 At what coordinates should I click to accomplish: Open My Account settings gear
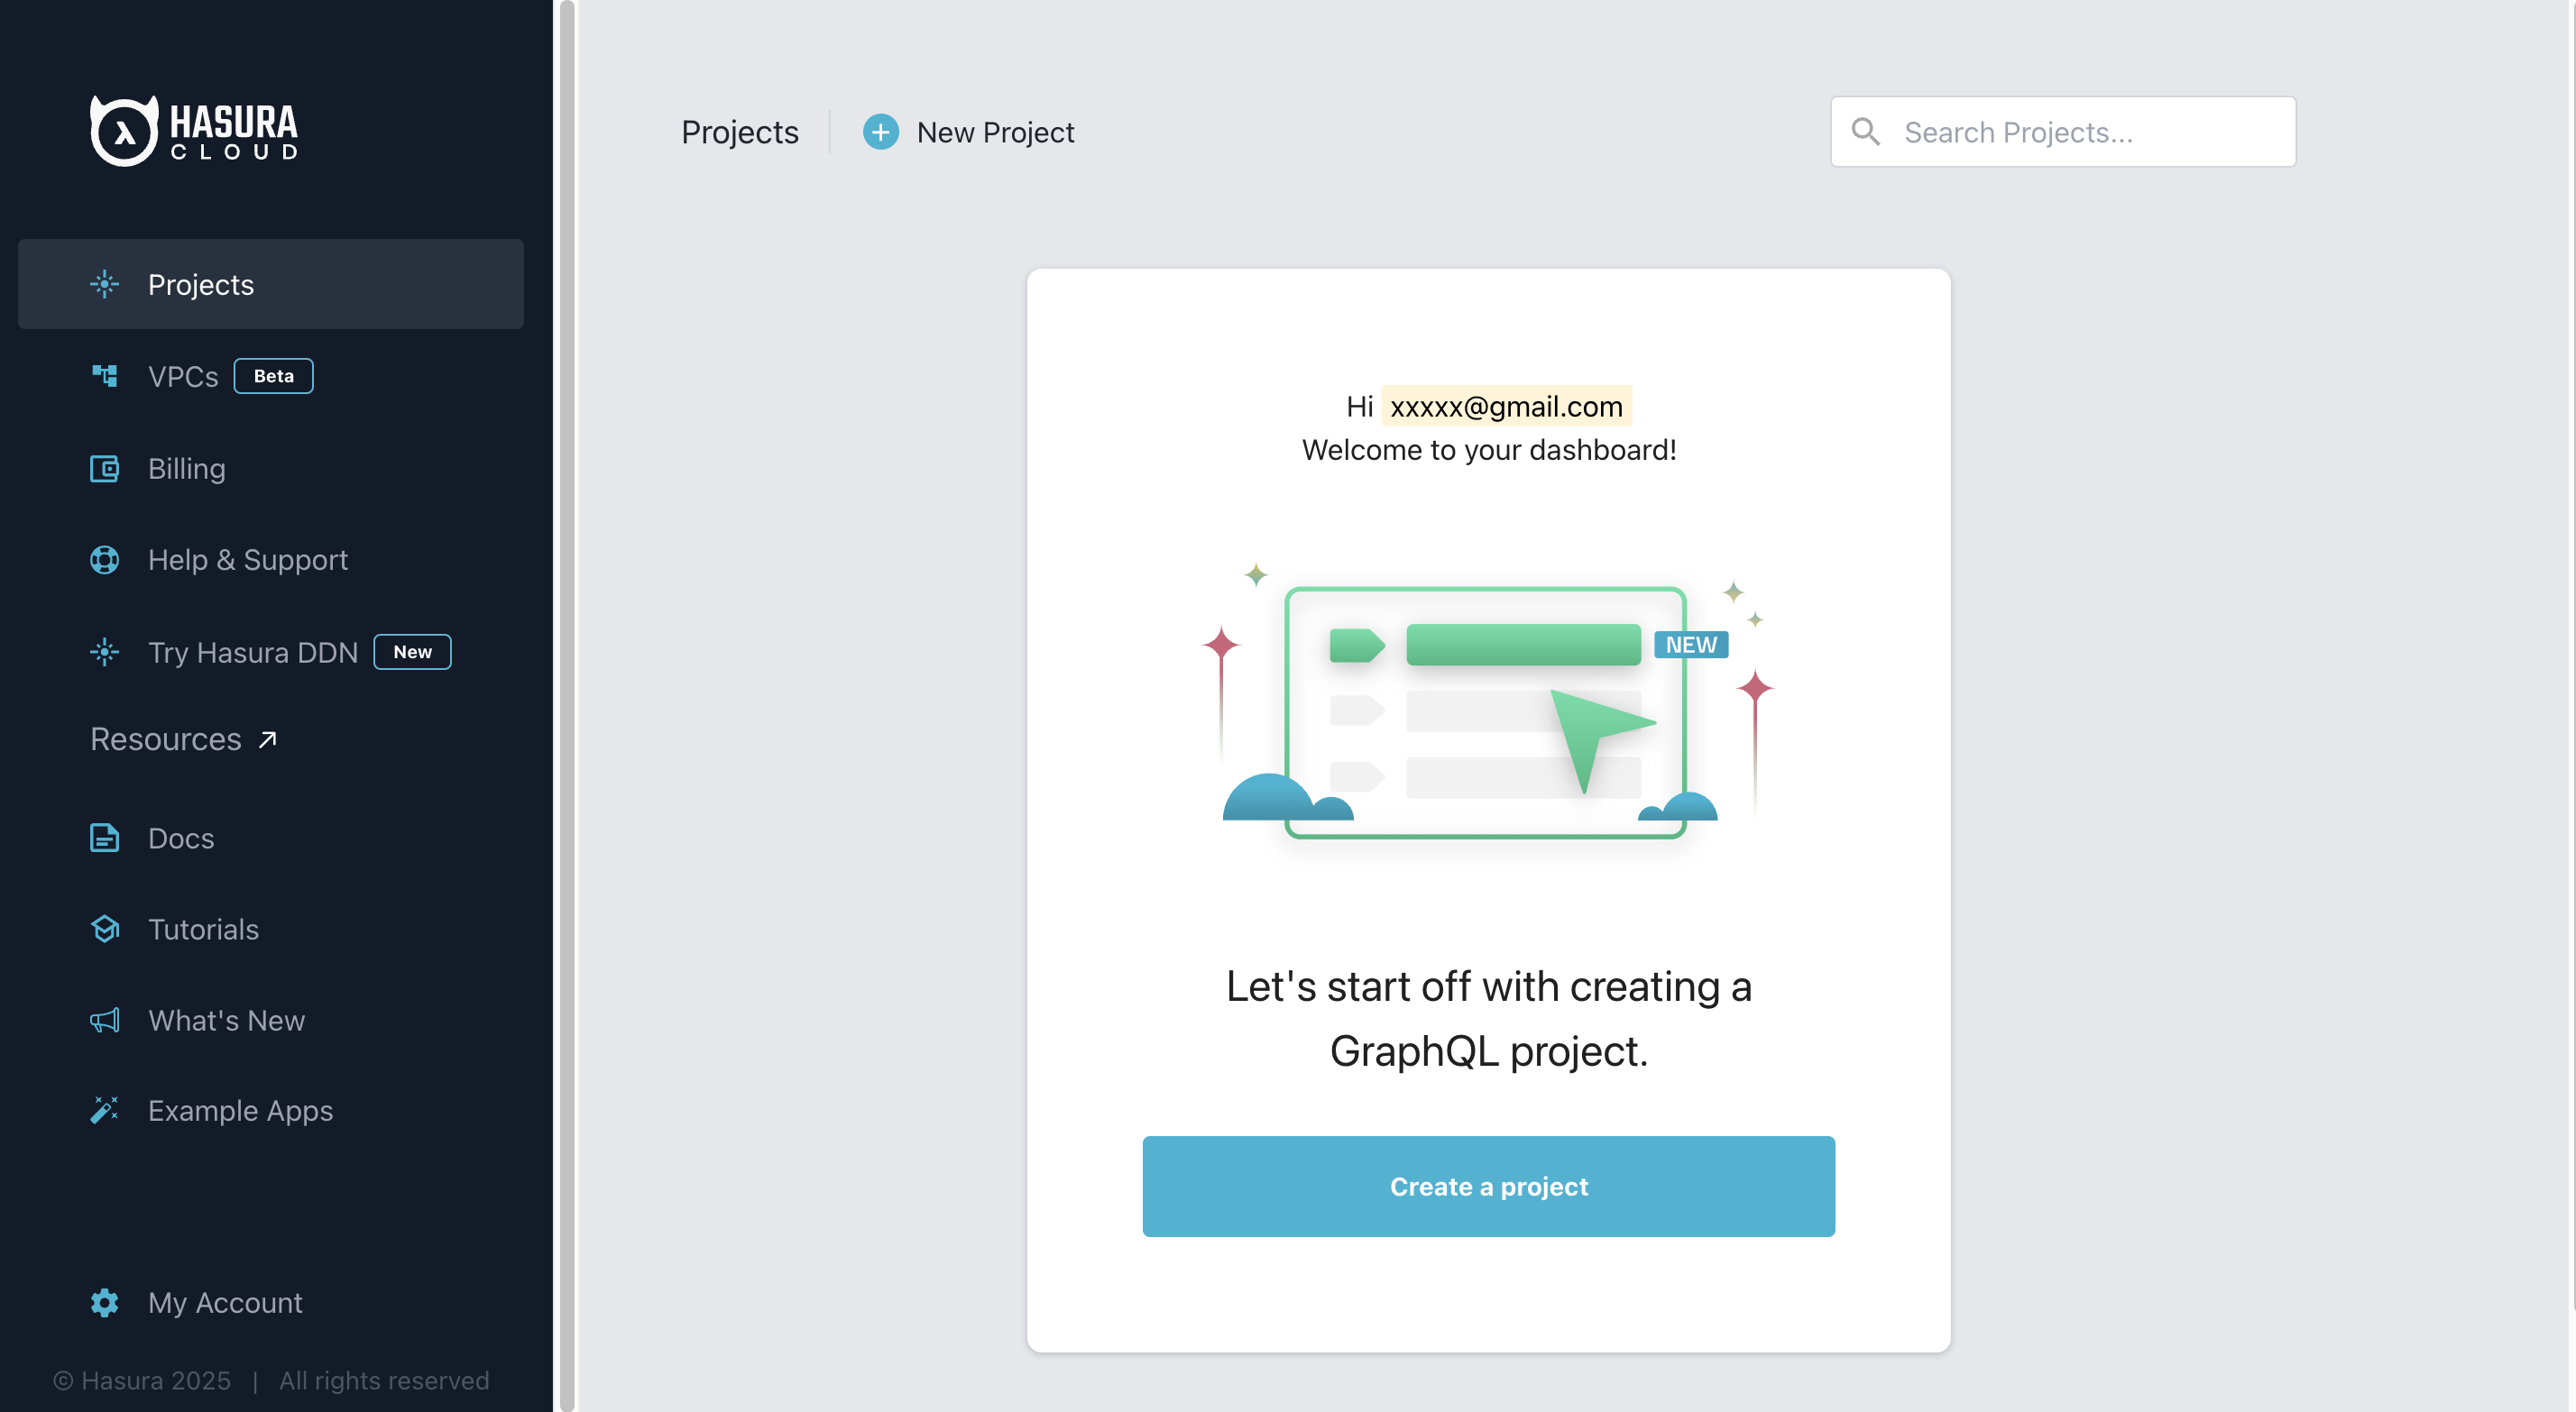tap(104, 1302)
